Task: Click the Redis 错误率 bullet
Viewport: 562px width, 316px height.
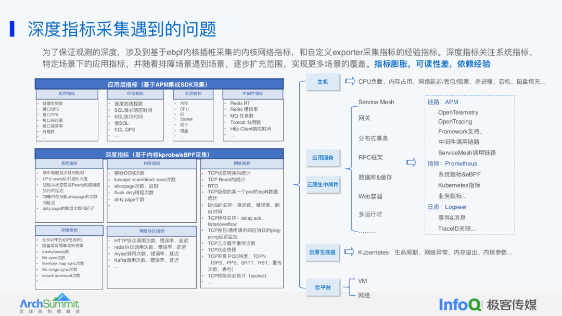Action: [244, 109]
